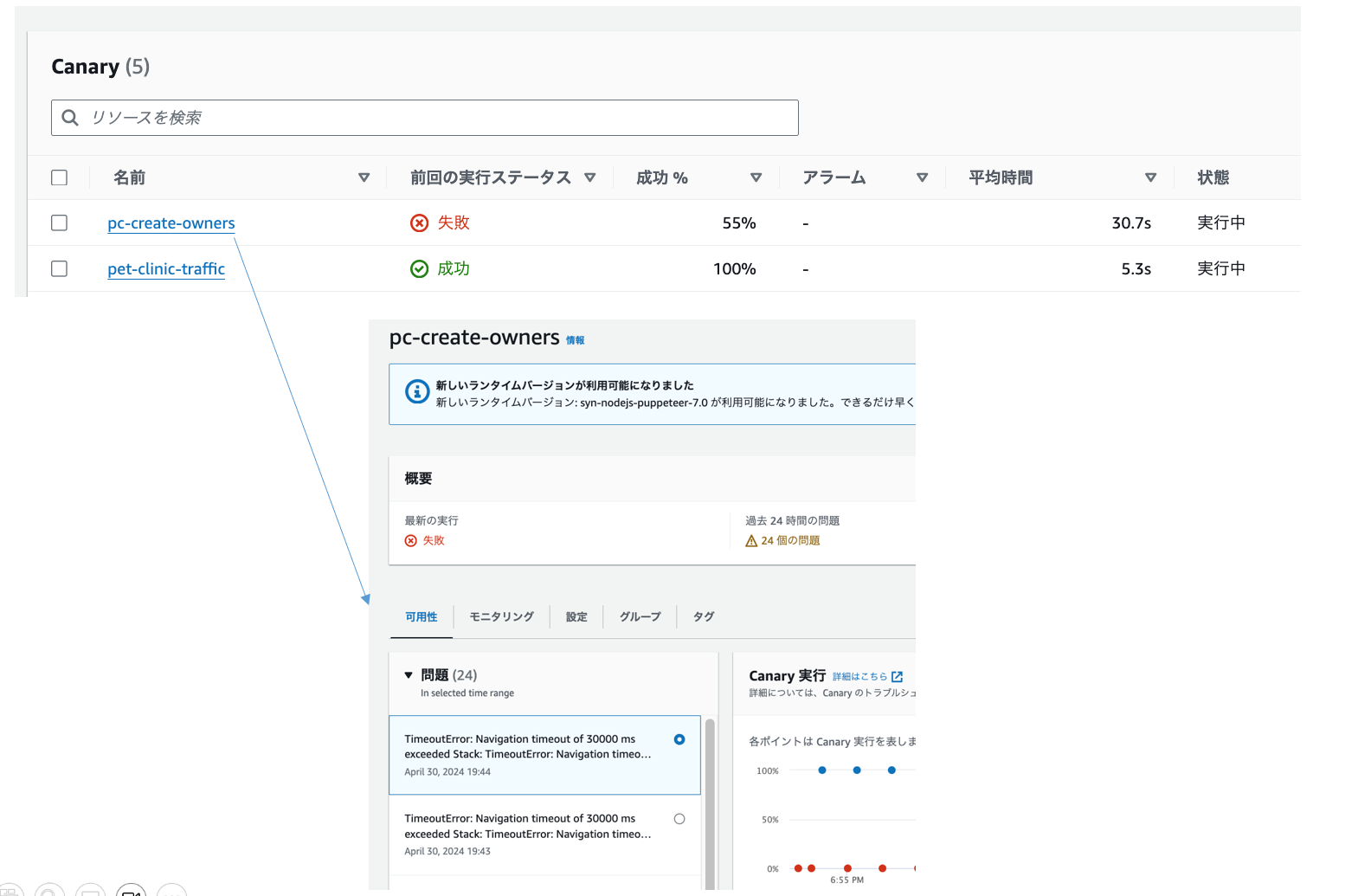The image size is (1358, 896).
Task: Open the external link icon next to 詳細はこちら
Action: coord(897,677)
